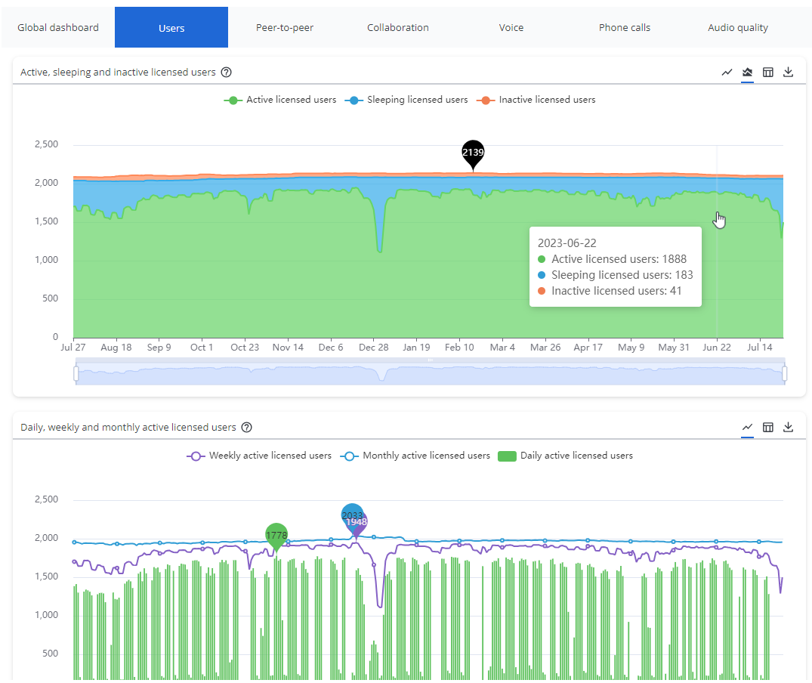
Task: Open the Audio quality tab
Action: [x=738, y=27]
